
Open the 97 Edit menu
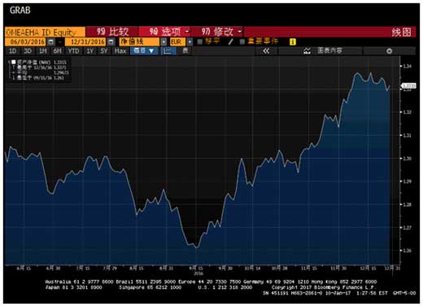pos(221,32)
